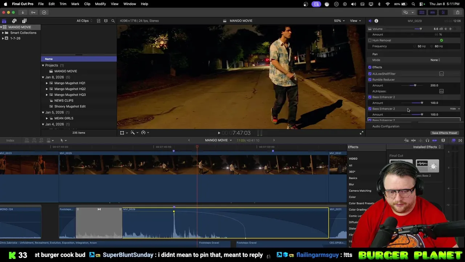The image size is (465, 262).
Task: Open the Info inspector icon
Action: click(376, 21)
